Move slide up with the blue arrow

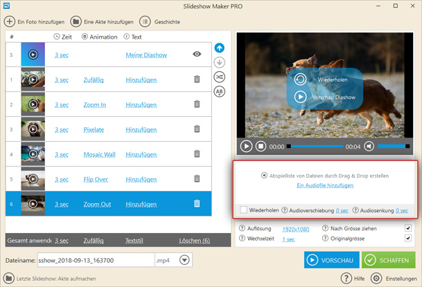click(x=220, y=48)
